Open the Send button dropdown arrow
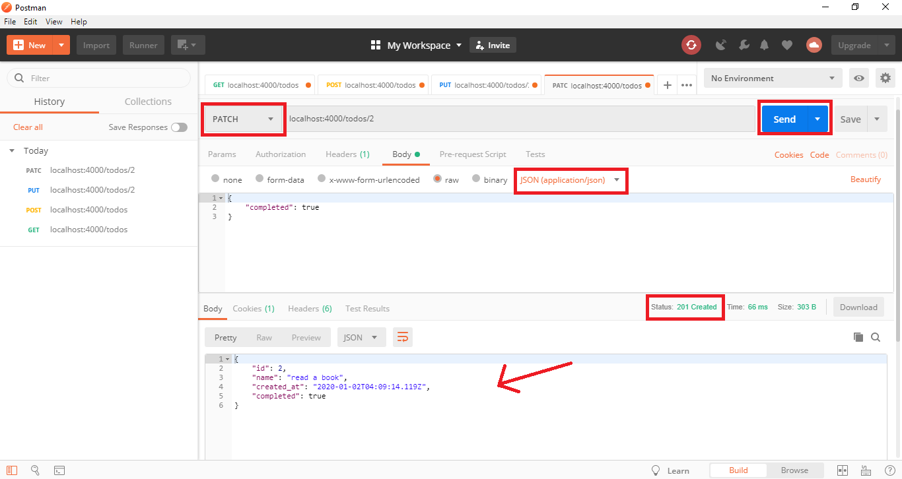 pyautogui.click(x=817, y=119)
